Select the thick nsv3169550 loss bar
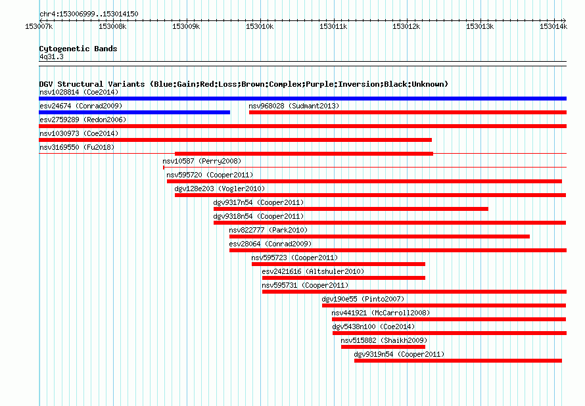The width and height of the screenshot is (585, 406). (304, 154)
